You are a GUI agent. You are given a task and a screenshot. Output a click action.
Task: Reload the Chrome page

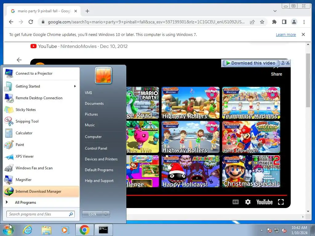tap(31, 22)
